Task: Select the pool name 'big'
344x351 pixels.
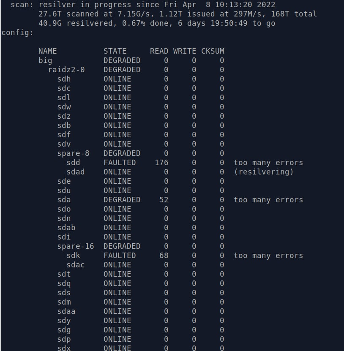Action: point(45,61)
